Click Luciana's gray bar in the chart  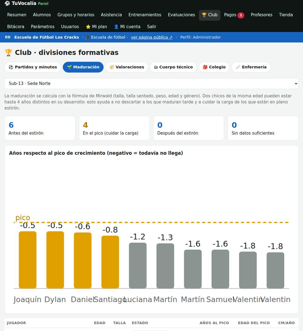click(138, 266)
